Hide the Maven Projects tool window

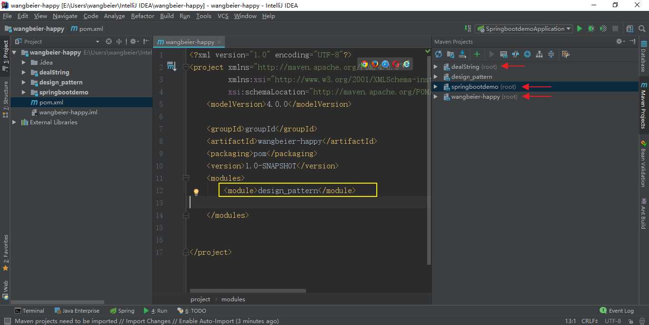(632, 41)
